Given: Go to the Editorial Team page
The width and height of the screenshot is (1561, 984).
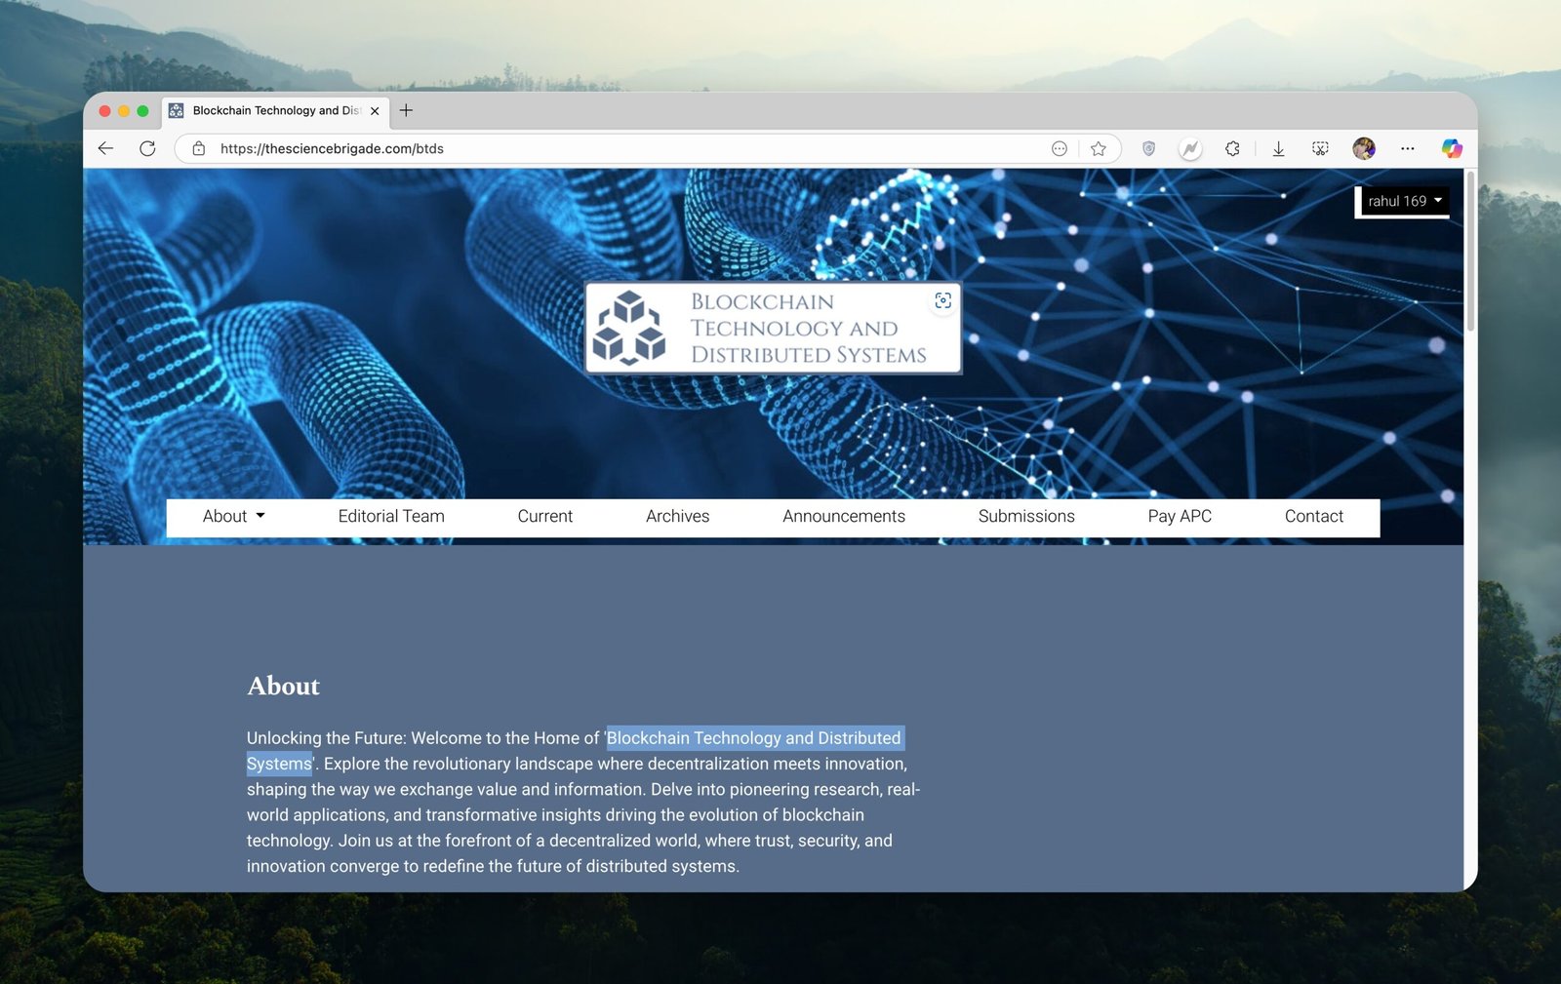Looking at the screenshot, I should click(x=391, y=516).
